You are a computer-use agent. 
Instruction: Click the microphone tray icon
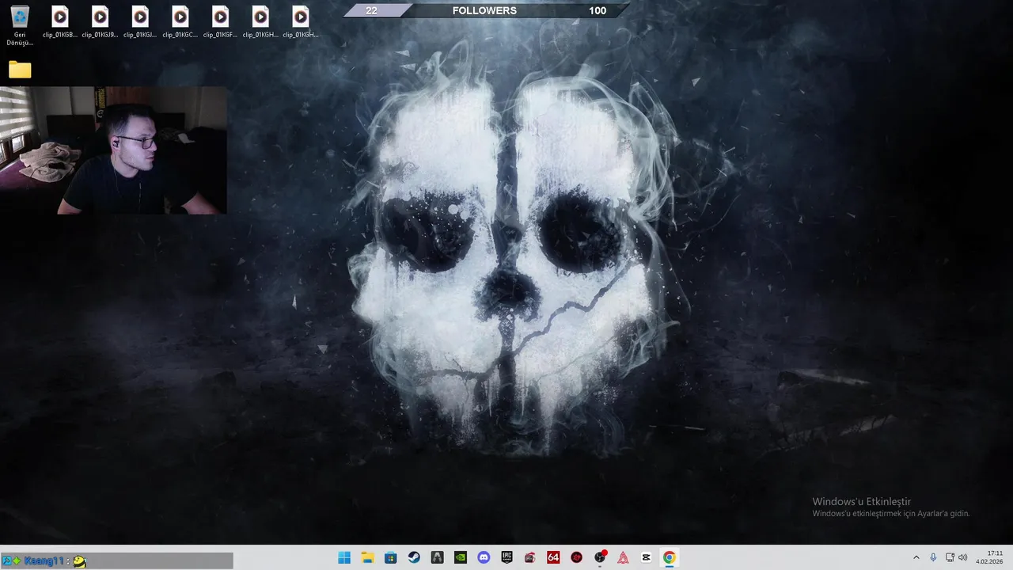tap(933, 557)
